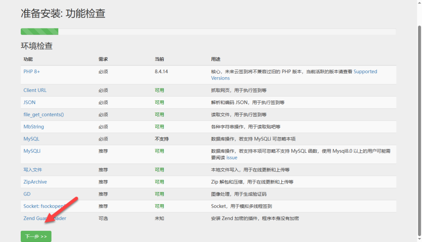422x242 pixels.
Task: Click the scrollbar down arrow
Action: pyautogui.click(x=419, y=239)
